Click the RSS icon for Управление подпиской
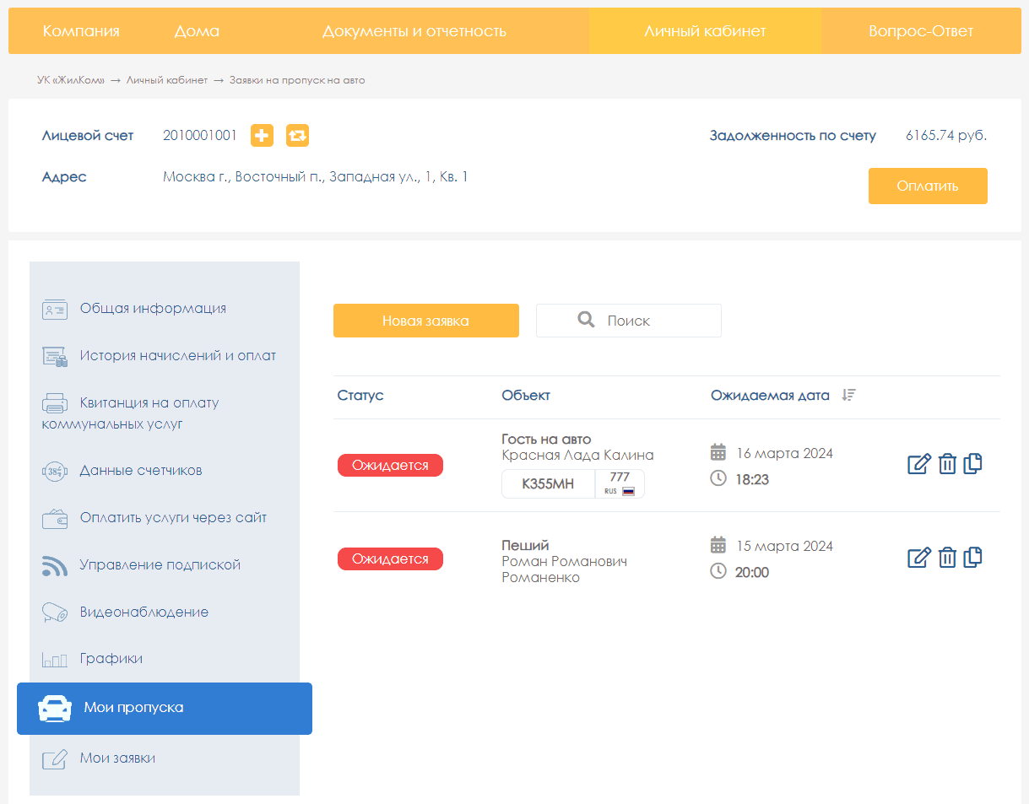1029x804 pixels. [55, 565]
